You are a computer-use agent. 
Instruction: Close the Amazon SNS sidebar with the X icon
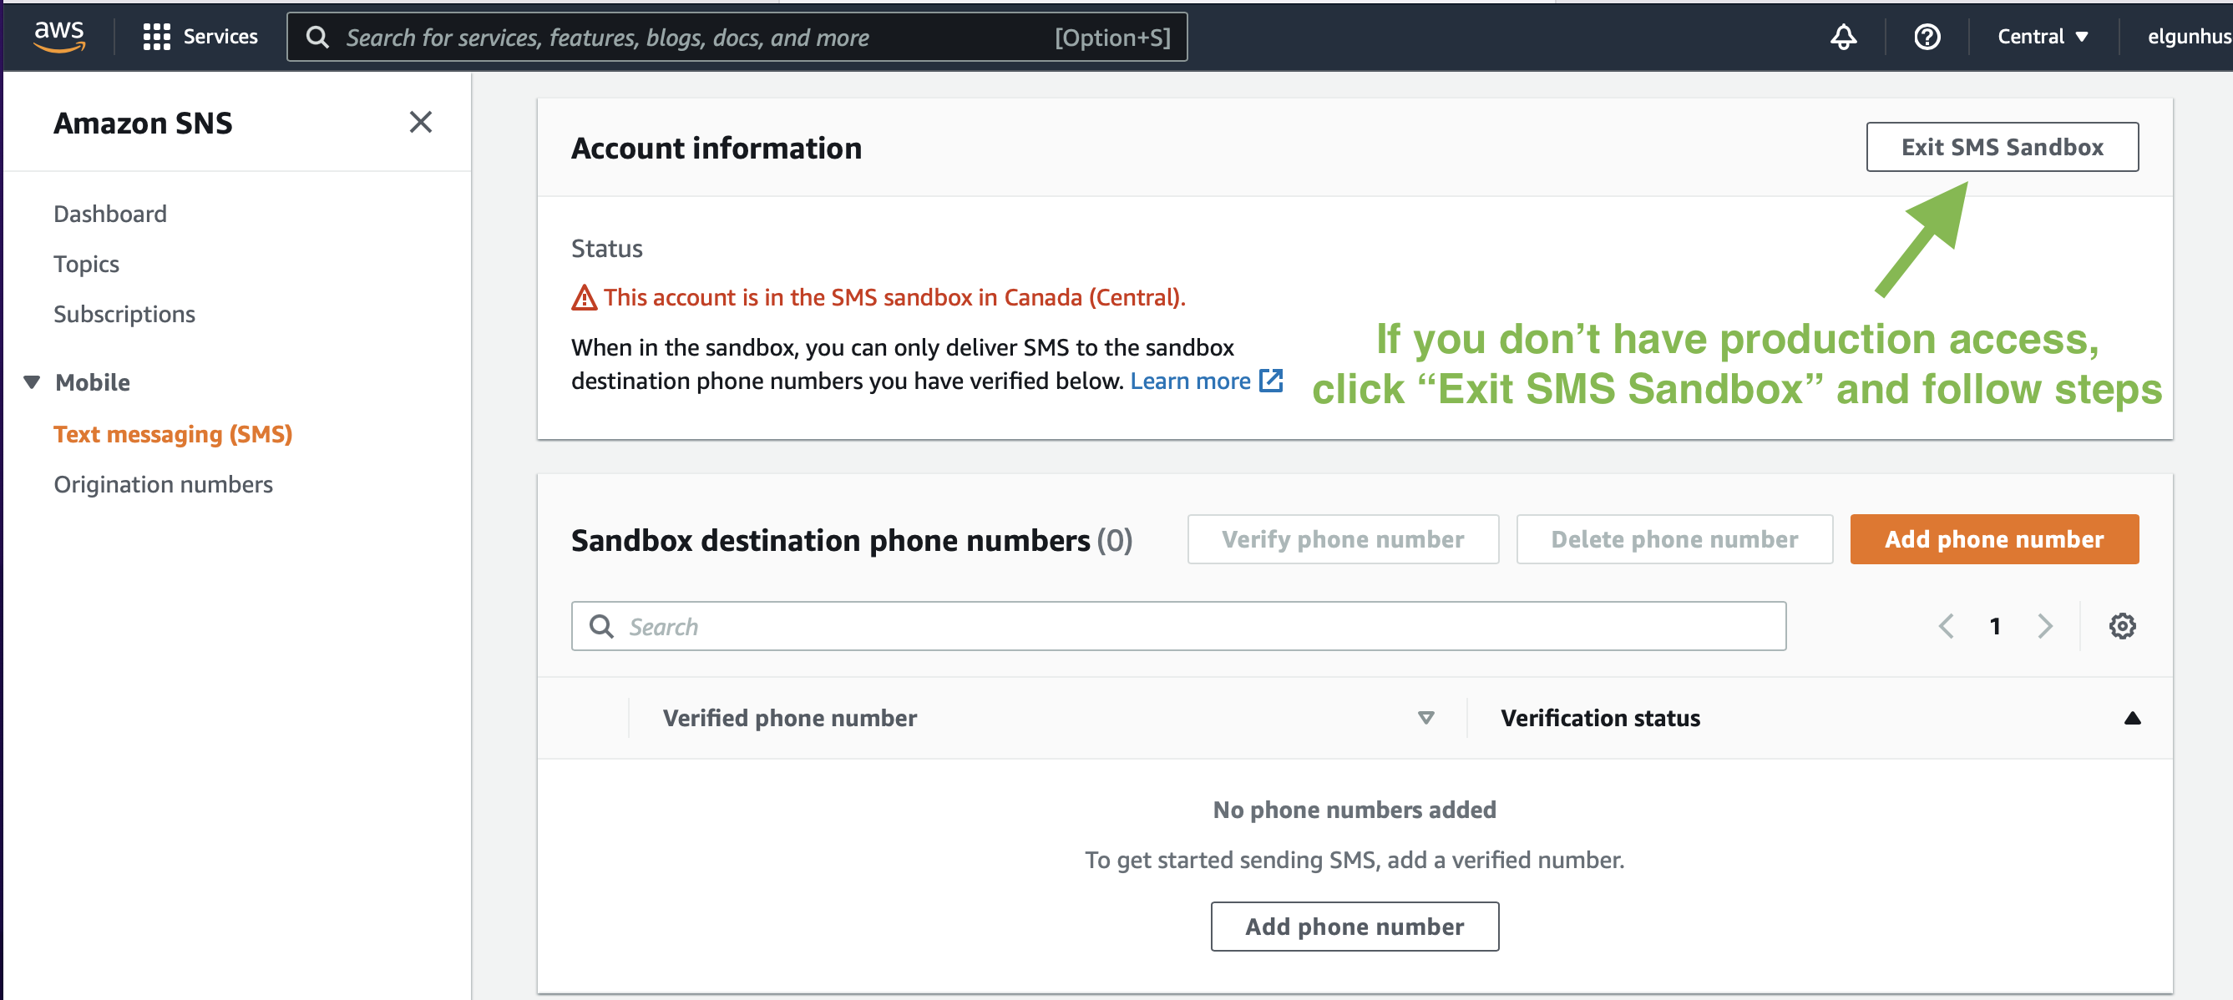[x=420, y=122]
